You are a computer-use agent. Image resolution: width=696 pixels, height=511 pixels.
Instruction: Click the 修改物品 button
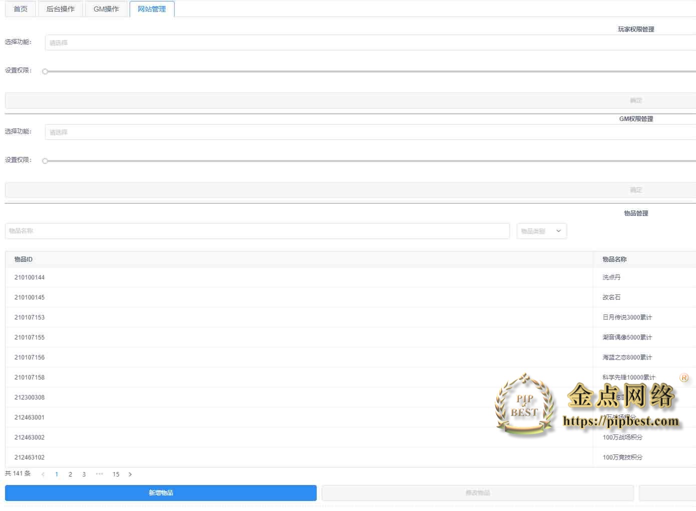(478, 493)
